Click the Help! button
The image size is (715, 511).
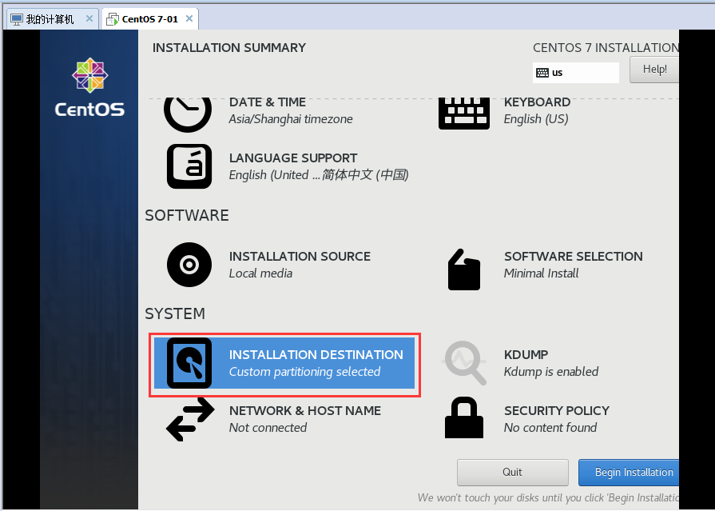click(654, 70)
